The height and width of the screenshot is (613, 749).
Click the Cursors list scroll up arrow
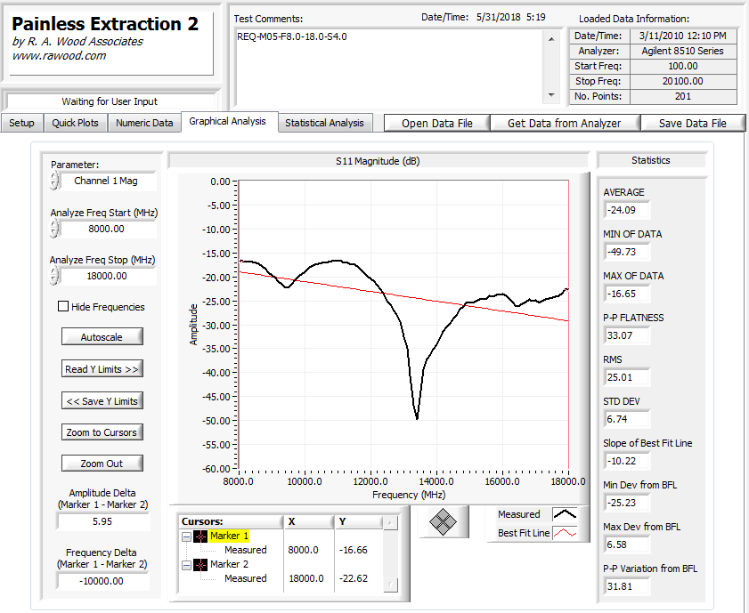click(390, 522)
